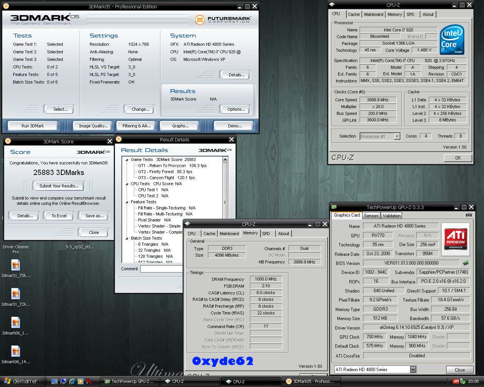Viewport: 484px width, 387px height.
Task: Select the 3dmark06_14 desktop file icon
Action: pos(16,351)
